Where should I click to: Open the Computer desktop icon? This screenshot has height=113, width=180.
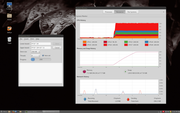pyautogui.click(x=9, y=5)
